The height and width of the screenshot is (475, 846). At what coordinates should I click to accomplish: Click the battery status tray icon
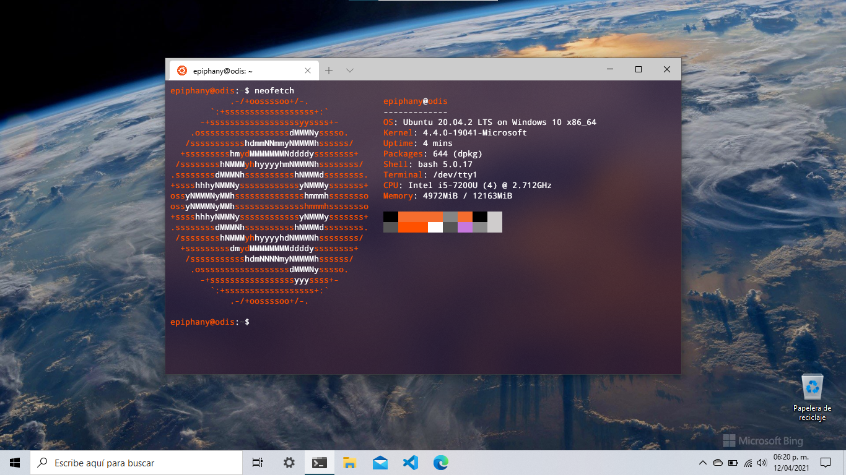click(x=733, y=463)
